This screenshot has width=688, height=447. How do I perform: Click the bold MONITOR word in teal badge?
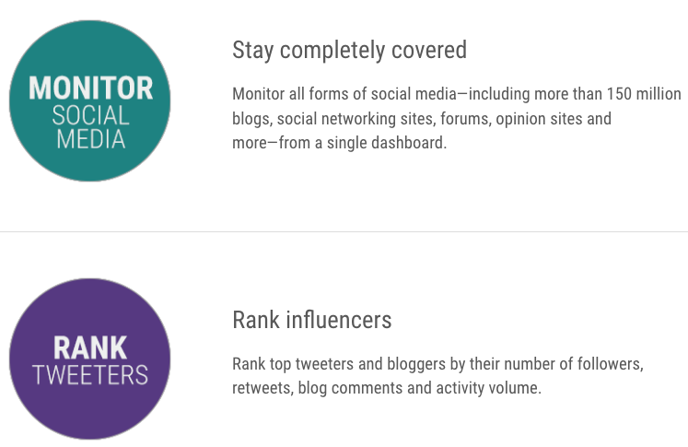(x=91, y=88)
